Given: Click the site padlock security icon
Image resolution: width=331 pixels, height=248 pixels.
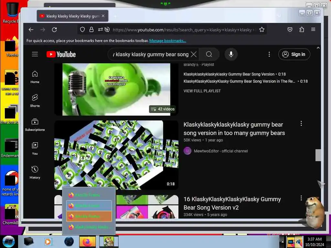Looking at the screenshot, I should click(91, 29).
